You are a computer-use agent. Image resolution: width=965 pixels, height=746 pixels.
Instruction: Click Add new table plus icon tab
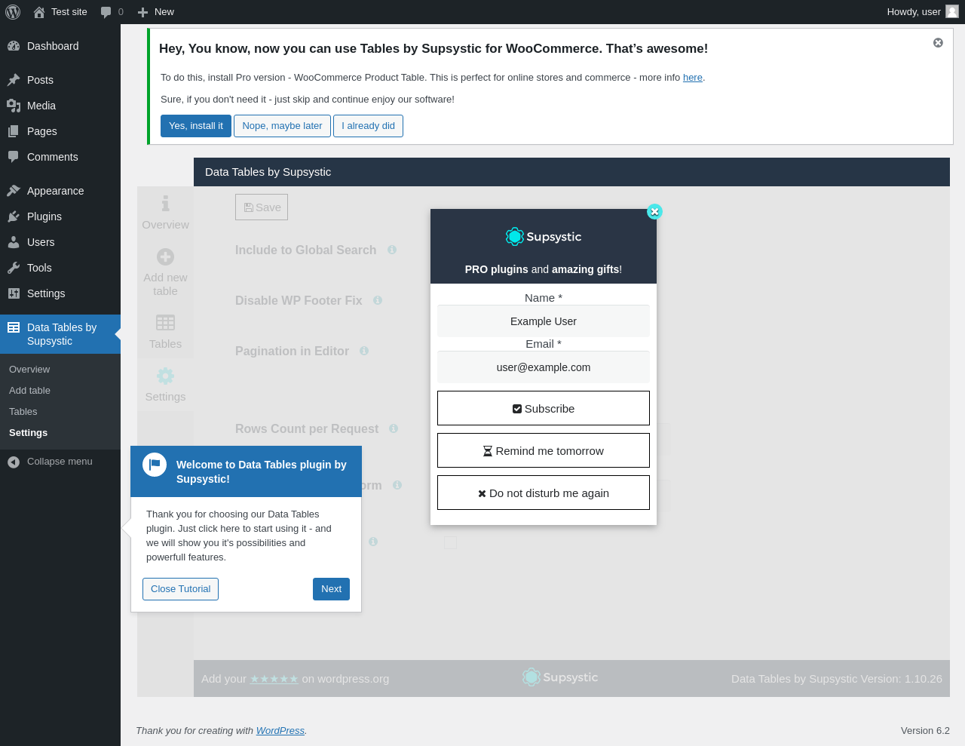pos(165,272)
